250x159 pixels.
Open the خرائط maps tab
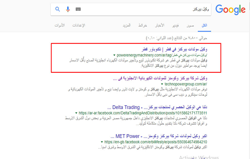point(143,25)
